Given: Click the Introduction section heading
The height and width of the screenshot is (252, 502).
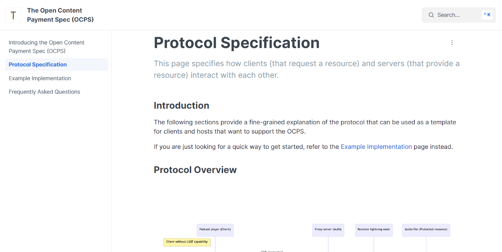Looking at the screenshot, I should 181,106.
